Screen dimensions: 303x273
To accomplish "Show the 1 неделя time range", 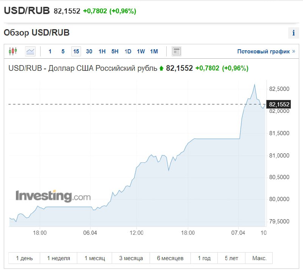I will point(58,258).
